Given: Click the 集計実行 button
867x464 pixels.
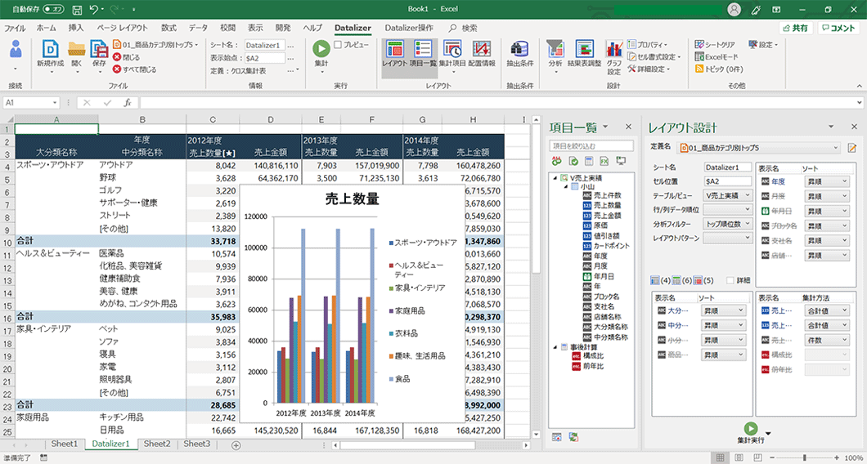Looking at the screenshot, I should (751, 431).
